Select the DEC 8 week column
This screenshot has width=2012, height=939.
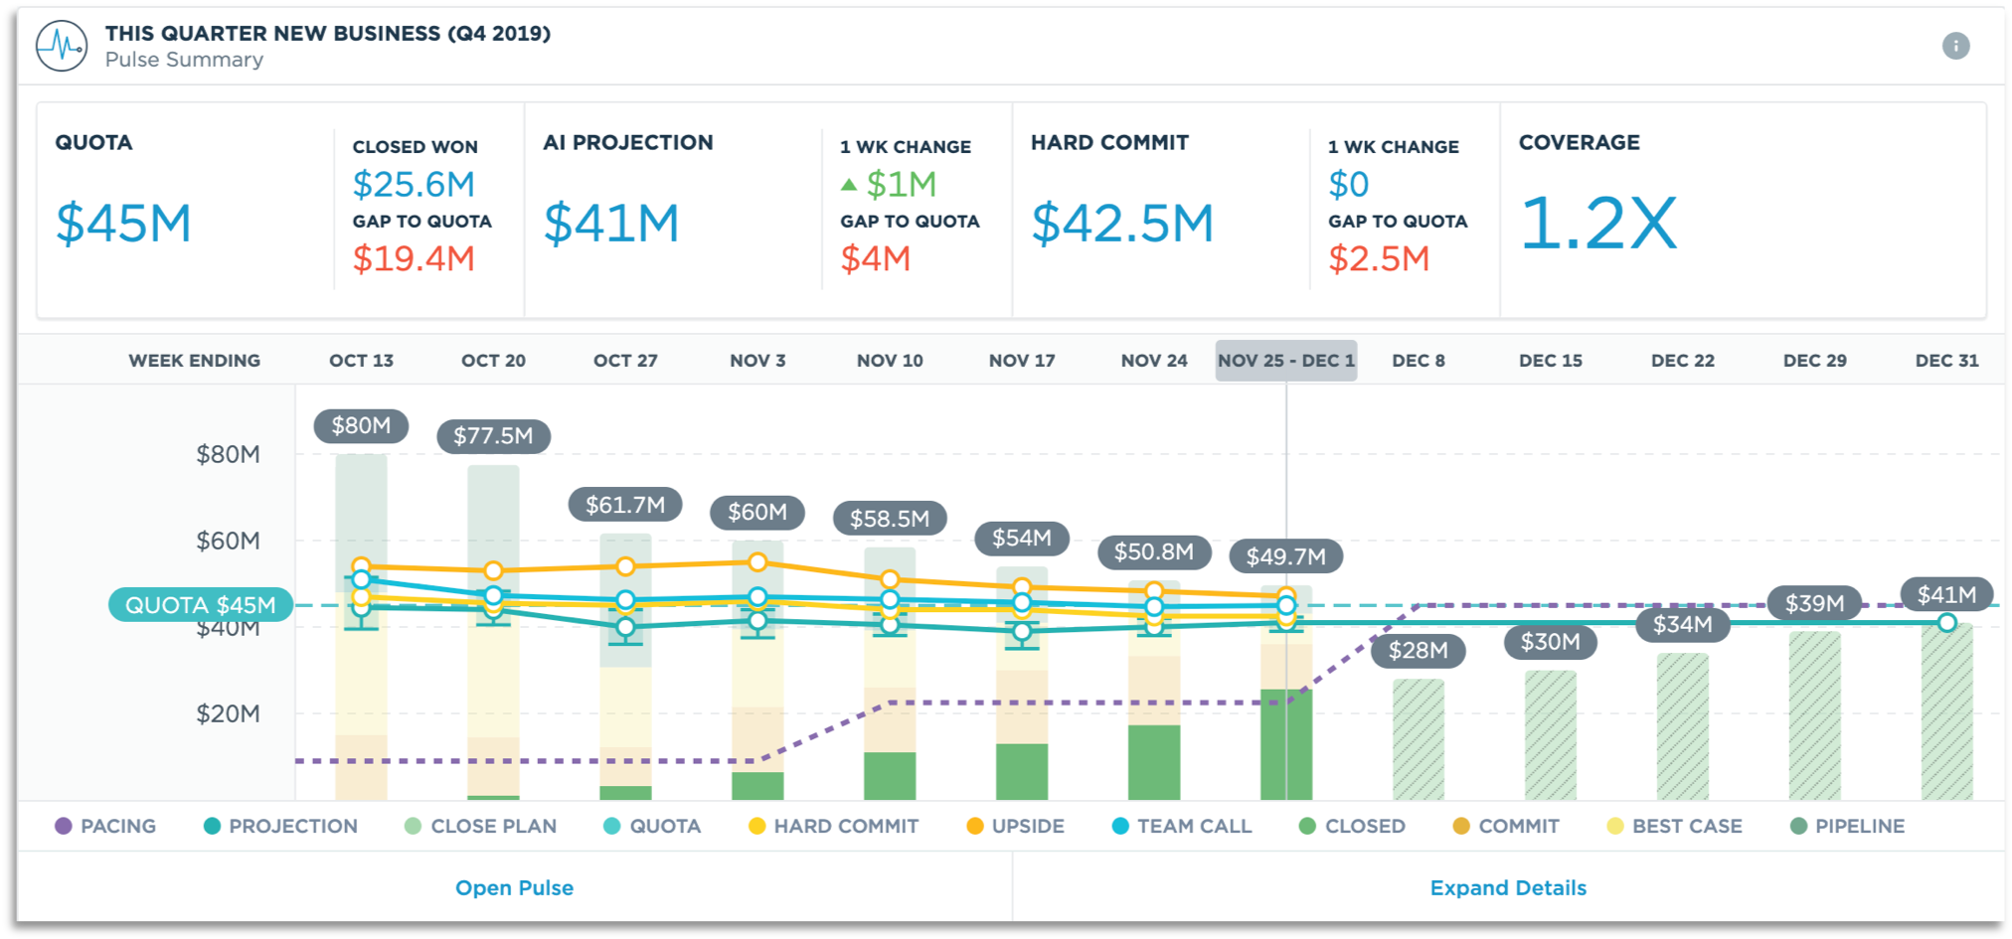(x=1419, y=360)
